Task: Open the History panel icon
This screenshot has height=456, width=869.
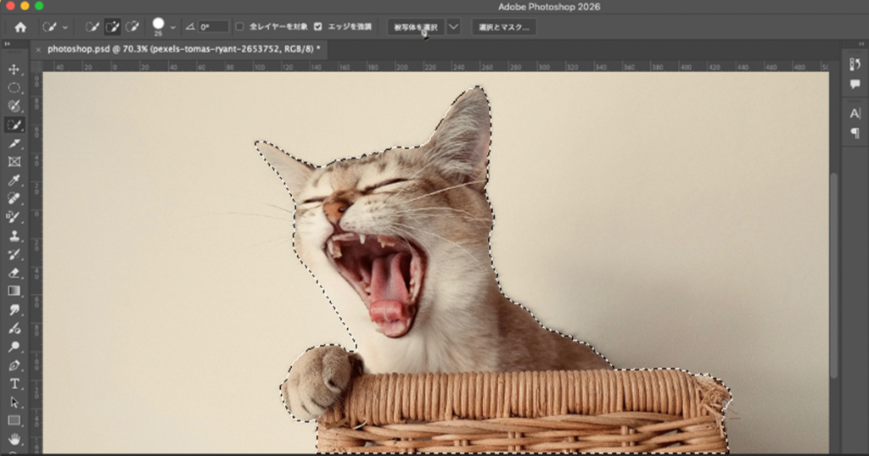Action: 855,64
